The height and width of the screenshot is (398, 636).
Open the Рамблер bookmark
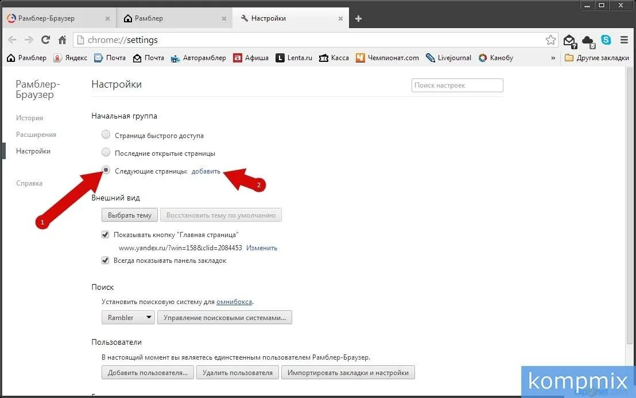pyautogui.click(x=27, y=58)
